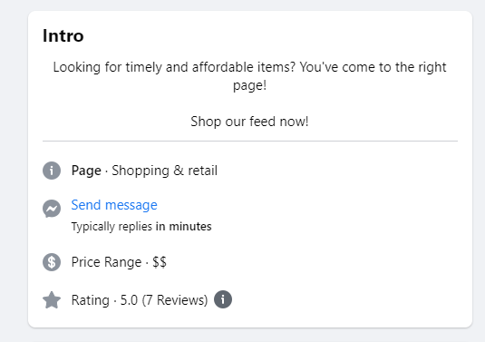The height and width of the screenshot is (342, 485).
Task: Click the Rating label text
Action: click(x=91, y=300)
